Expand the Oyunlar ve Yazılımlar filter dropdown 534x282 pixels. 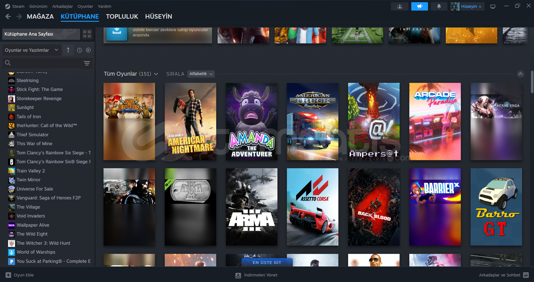point(31,50)
